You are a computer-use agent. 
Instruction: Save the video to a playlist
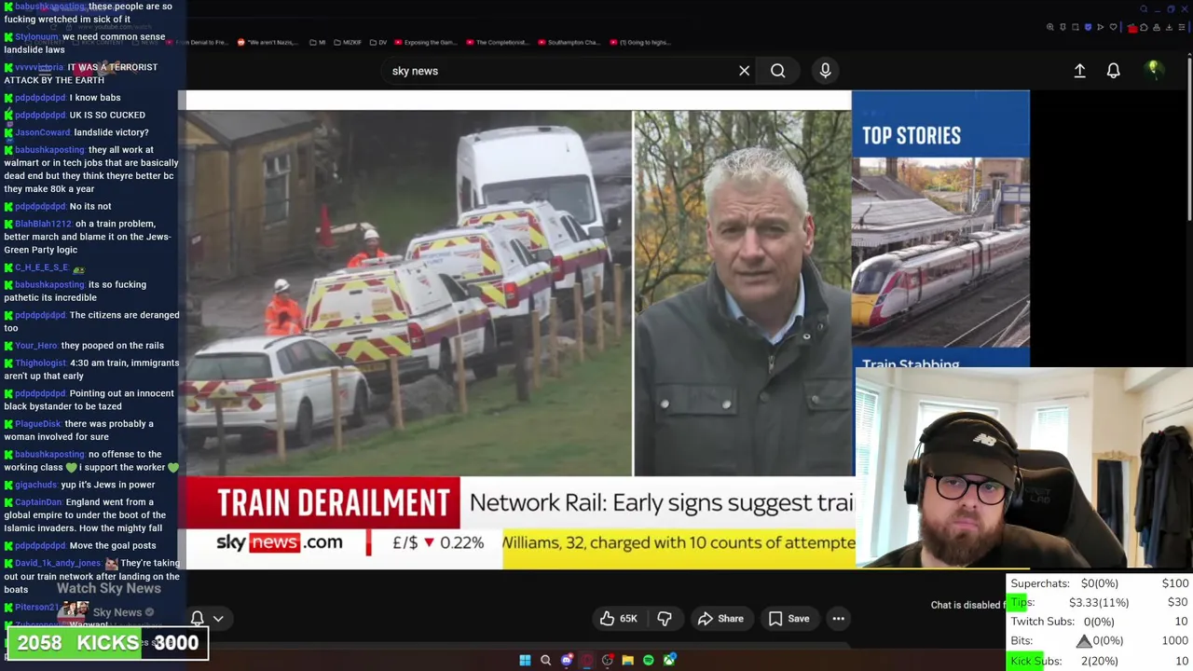(788, 619)
